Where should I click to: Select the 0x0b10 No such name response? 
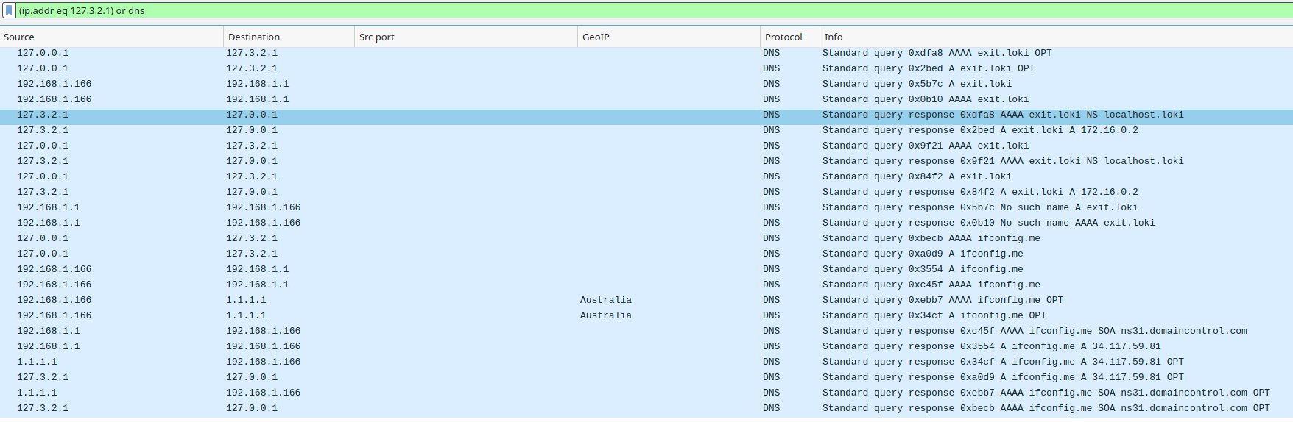pos(646,223)
